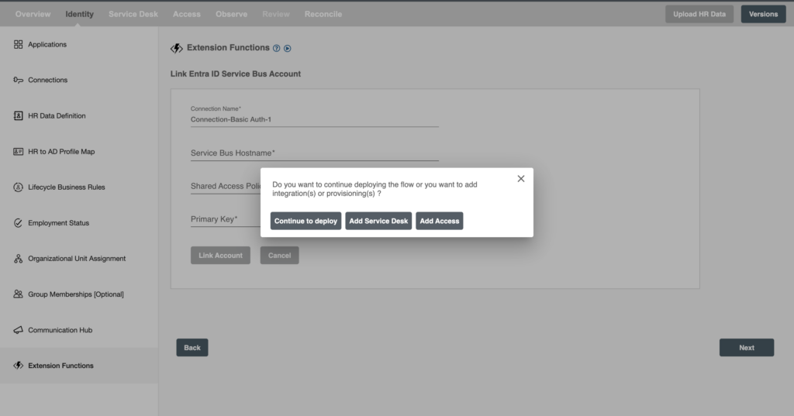The width and height of the screenshot is (794, 416).
Task: Click the Lifecycle Business Rules icon
Action: coord(19,187)
